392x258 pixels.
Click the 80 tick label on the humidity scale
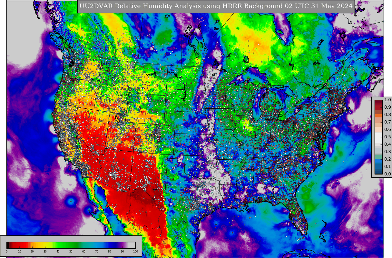tap(110, 252)
